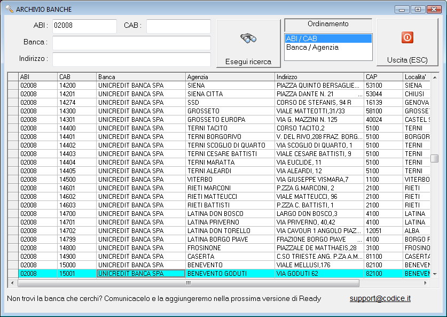This screenshot has height=317, width=447.
Task: Click the Localita' column header
Action: [x=417, y=77]
